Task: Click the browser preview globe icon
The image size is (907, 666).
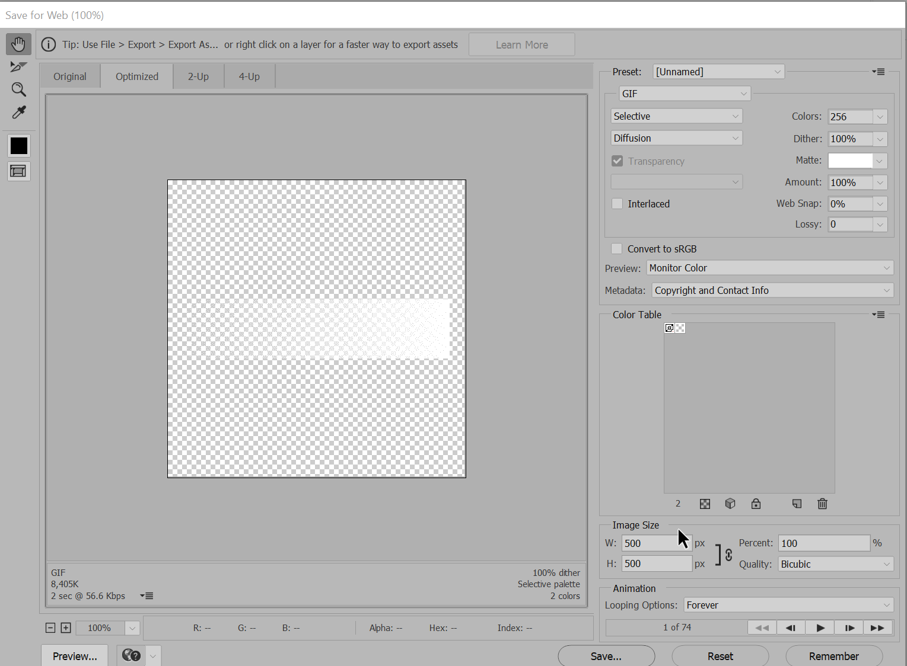Action: (x=131, y=655)
